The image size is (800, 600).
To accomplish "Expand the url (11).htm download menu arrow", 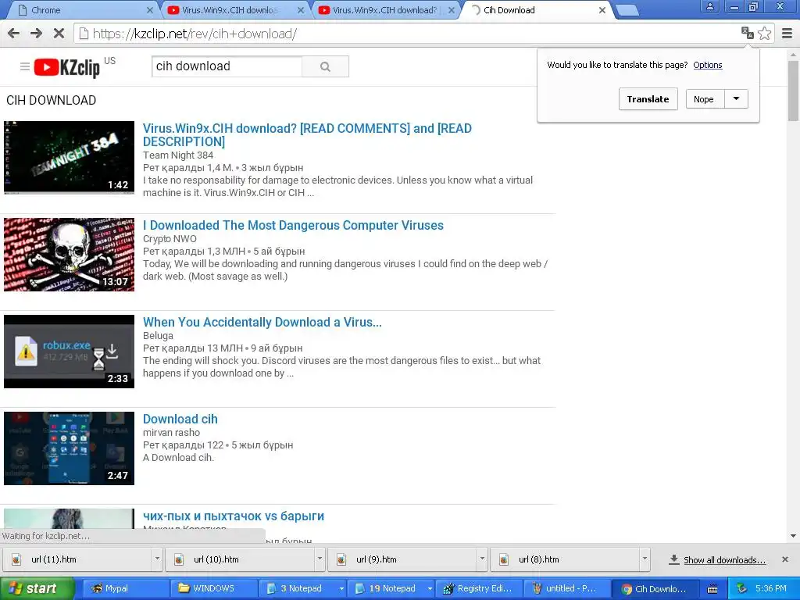I will pyautogui.click(x=157, y=559).
